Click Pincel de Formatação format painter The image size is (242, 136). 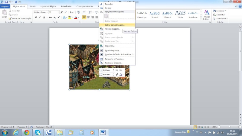(20, 18)
